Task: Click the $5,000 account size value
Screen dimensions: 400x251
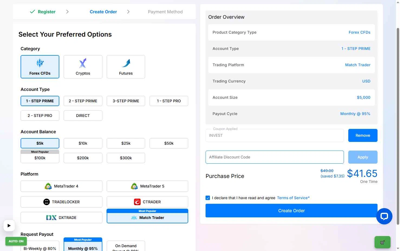Action: click(x=363, y=97)
